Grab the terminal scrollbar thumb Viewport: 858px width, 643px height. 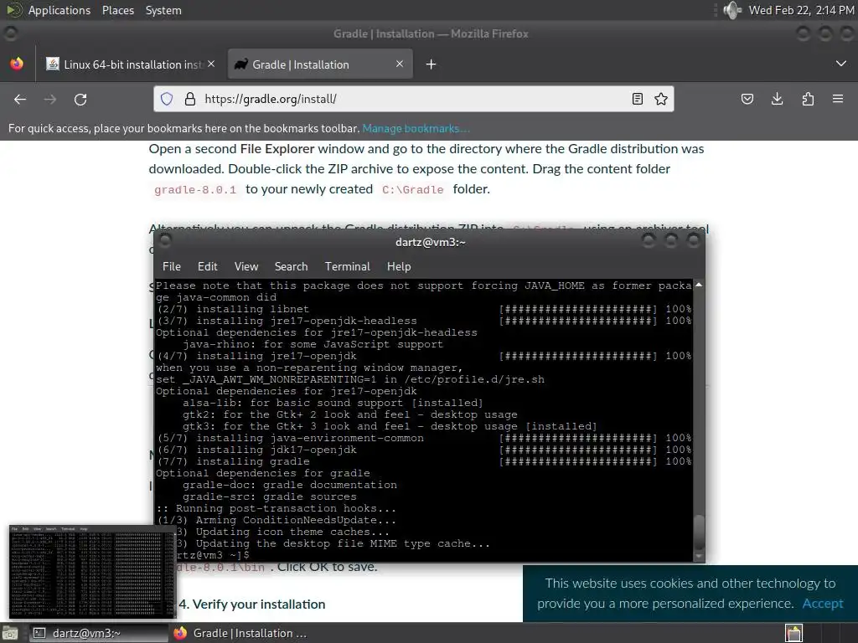(x=699, y=532)
